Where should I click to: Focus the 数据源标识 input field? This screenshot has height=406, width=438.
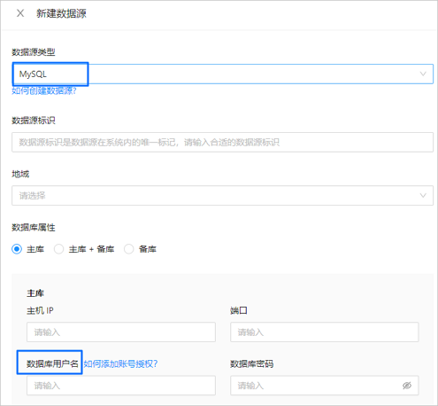point(222,142)
